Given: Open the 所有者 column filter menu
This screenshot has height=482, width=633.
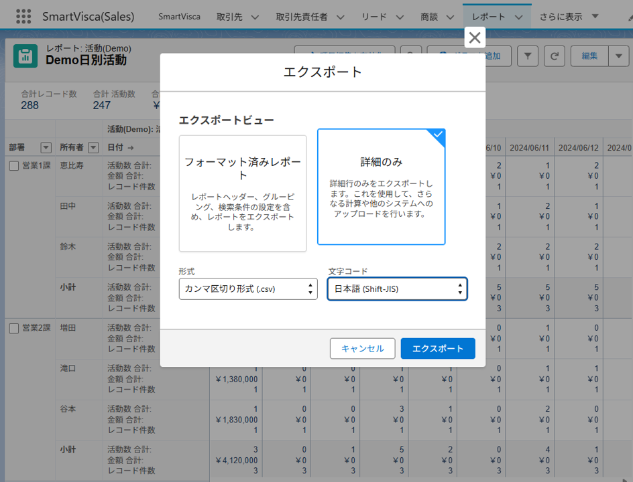Looking at the screenshot, I should (94, 147).
